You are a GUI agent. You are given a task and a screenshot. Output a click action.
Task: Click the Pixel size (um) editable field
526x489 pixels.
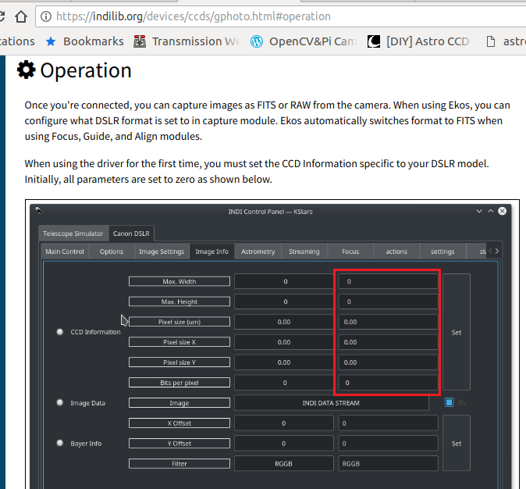tap(388, 322)
